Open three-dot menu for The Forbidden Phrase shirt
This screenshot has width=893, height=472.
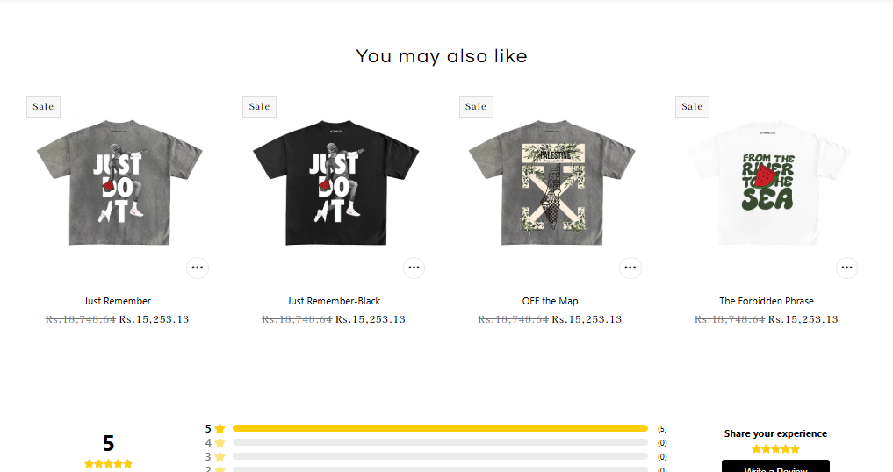tap(846, 268)
